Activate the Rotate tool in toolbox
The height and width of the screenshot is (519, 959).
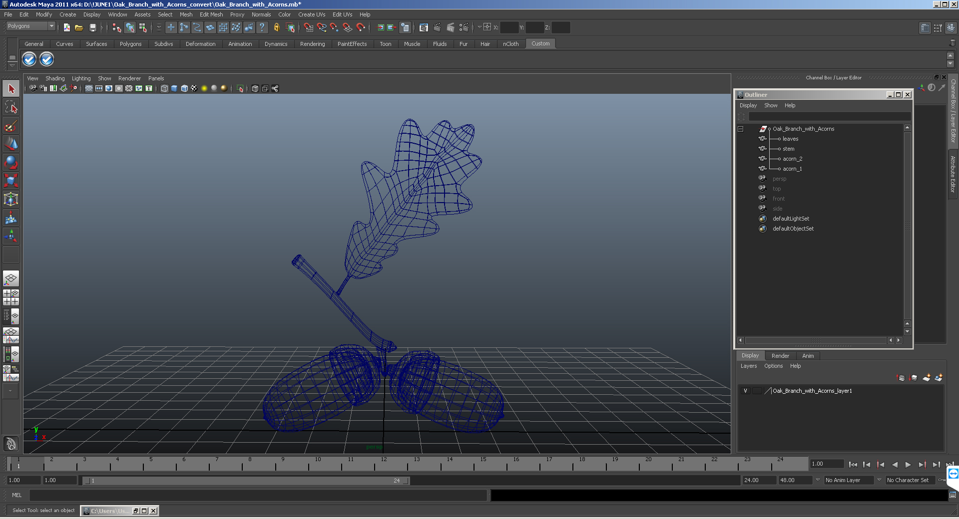pos(11,162)
